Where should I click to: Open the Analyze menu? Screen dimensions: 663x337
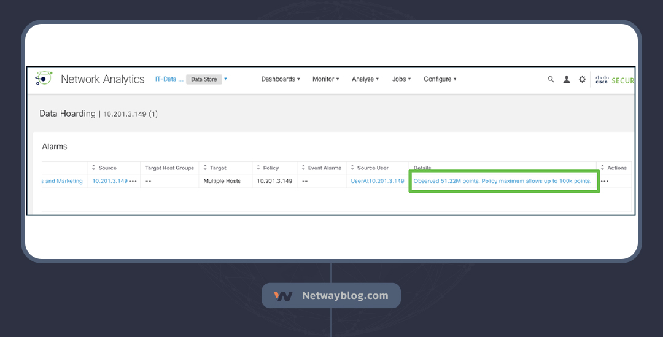point(365,79)
